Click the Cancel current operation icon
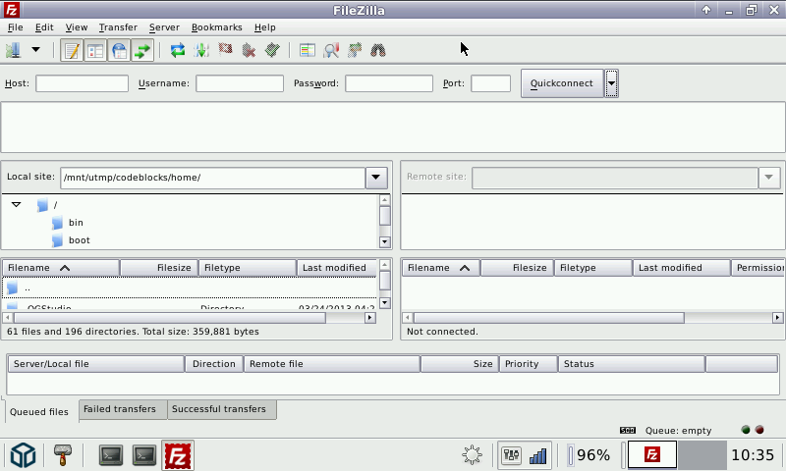The height and width of the screenshot is (471, 786). [225, 50]
